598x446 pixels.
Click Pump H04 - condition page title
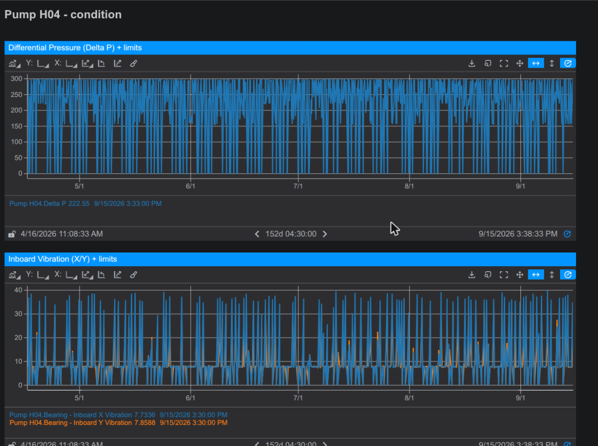click(x=63, y=15)
